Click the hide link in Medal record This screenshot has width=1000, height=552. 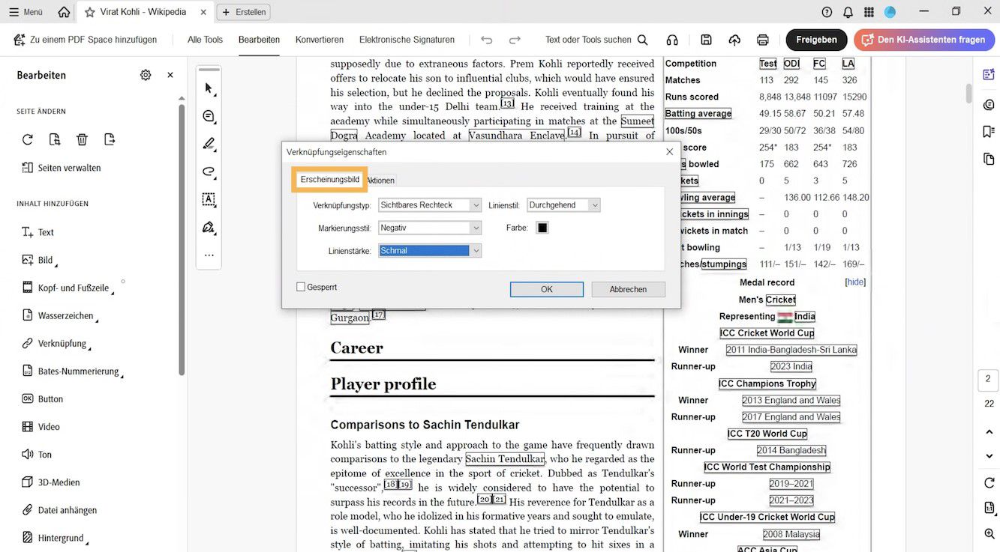point(855,282)
